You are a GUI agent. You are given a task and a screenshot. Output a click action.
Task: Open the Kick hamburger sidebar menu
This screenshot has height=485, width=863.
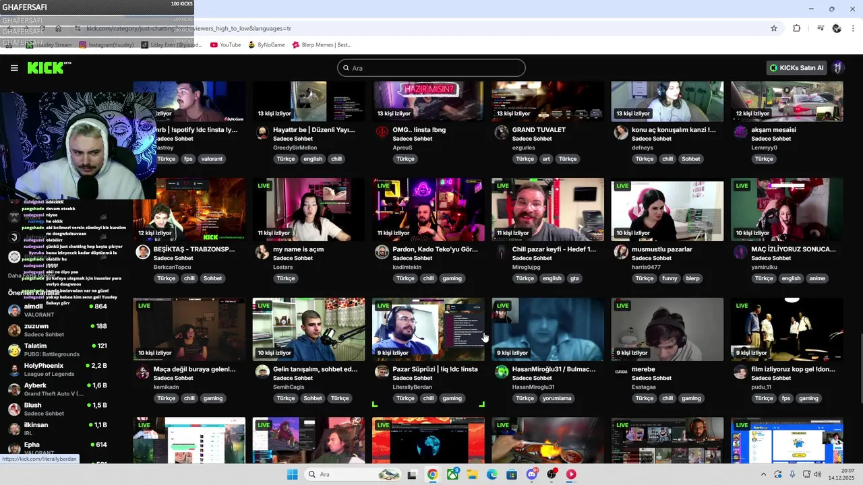(14, 68)
